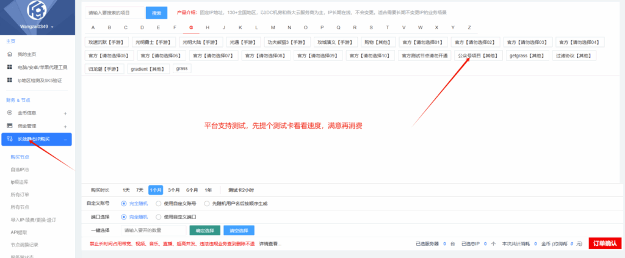Screen dimensions: 625x258
Task: Select project 光明大陆【手游】
Action: tap(200, 42)
